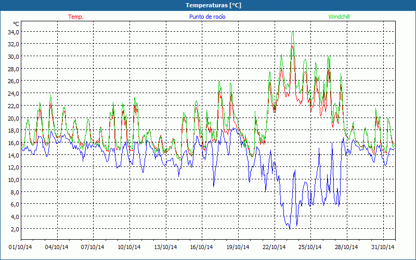Click the 31/10/14 date label
This screenshot has width=416, height=260.
[x=383, y=247]
